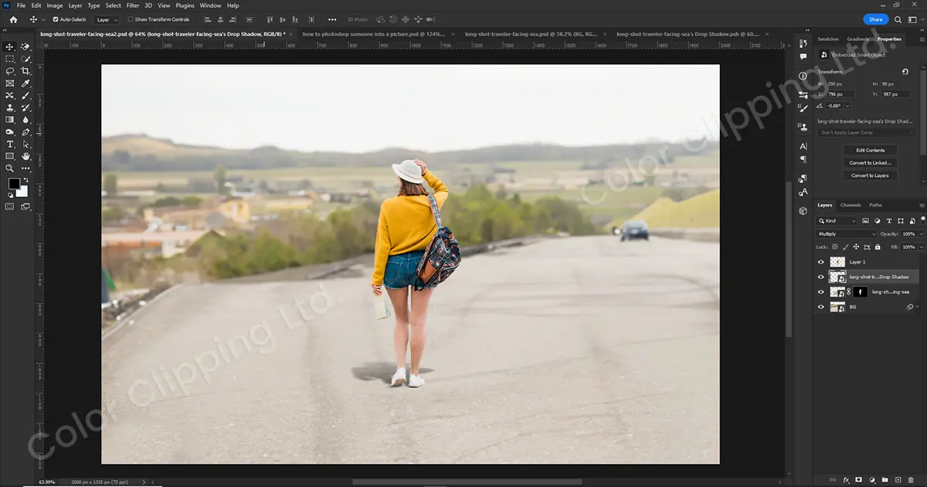
Task: Toggle the Auto-Select checkbox
Action: (x=55, y=19)
